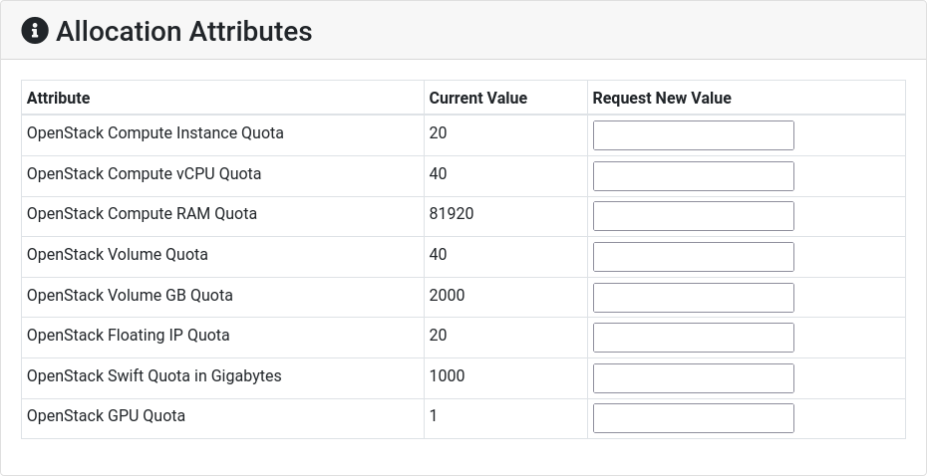Select the OpenStack Compute RAM Quota label
The height and width of the screenshot is (476, 927).
(142, 213)
